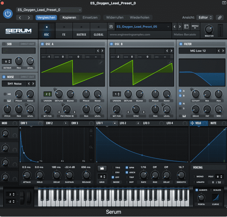
Task: Click the Widerrufen button
Action: coord(115,17)
